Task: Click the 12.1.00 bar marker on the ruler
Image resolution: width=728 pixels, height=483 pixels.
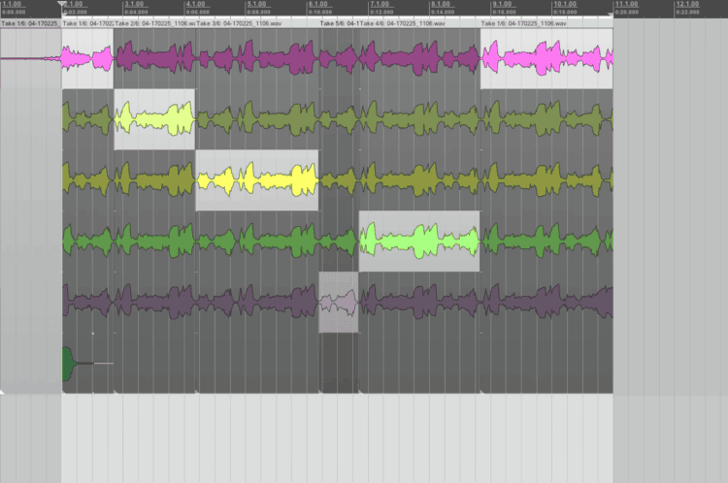Action: tap(687, 5)
